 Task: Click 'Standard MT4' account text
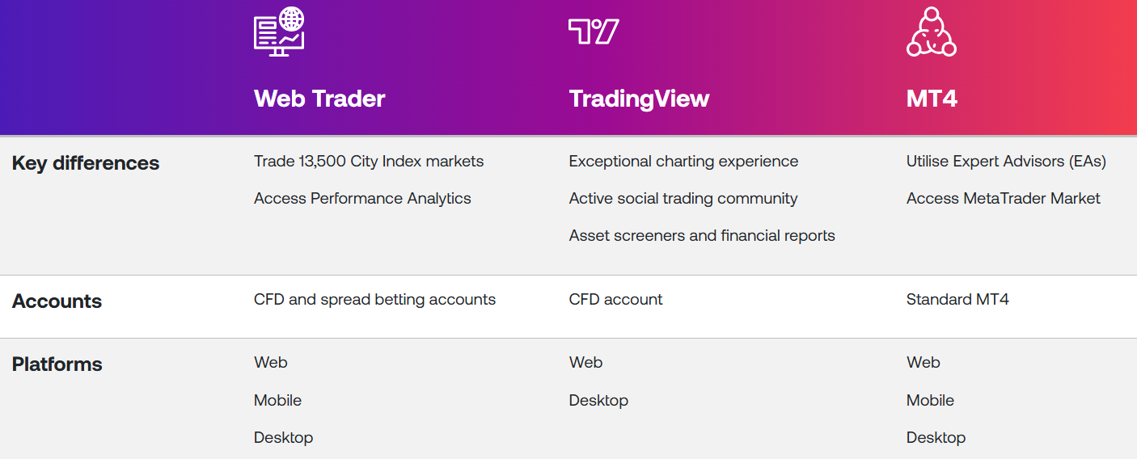957,300
